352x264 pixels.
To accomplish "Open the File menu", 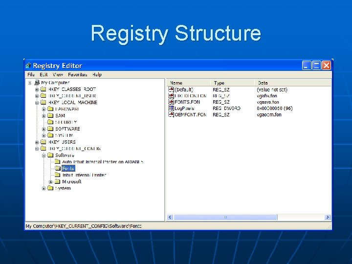I will [31, 74].
